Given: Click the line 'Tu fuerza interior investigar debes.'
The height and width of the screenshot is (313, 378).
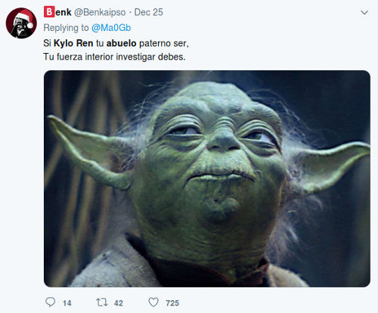Looking at the screenshot, I should pos(114,57).
